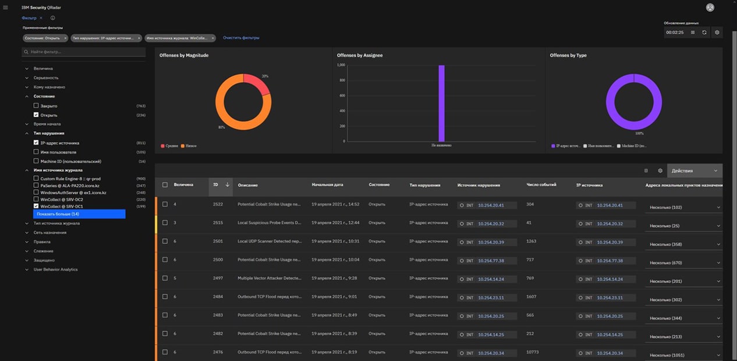Pause the data refresh timer
The height and width of the screenshot is (361, 737).
point(693,33)
